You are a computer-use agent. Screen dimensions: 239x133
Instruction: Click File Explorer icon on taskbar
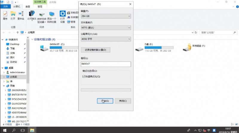coord(32,130)
